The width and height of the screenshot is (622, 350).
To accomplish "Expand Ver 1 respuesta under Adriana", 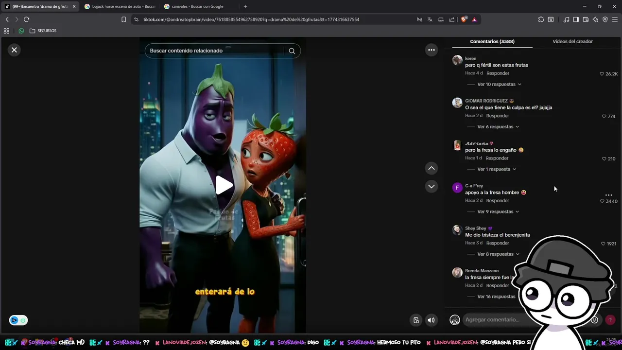I will click(x=497, y=169).
